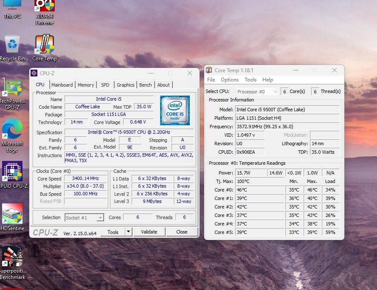Click the Tj. Max value 100°C
The height and width of the screenshot is (290, 377).
coord(260,181)
